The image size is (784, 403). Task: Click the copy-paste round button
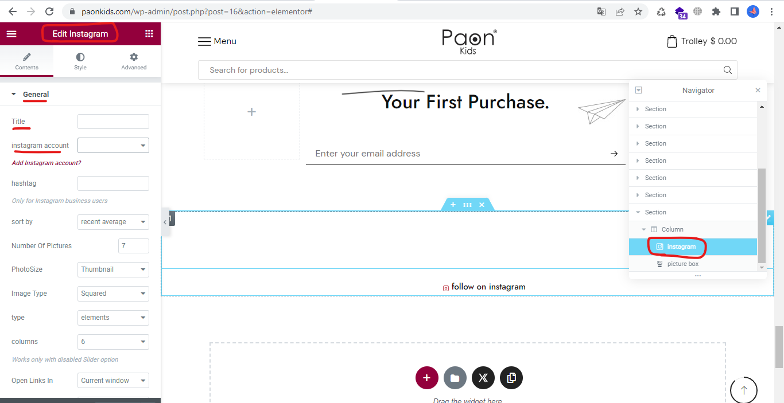click(x=511, y=378)
